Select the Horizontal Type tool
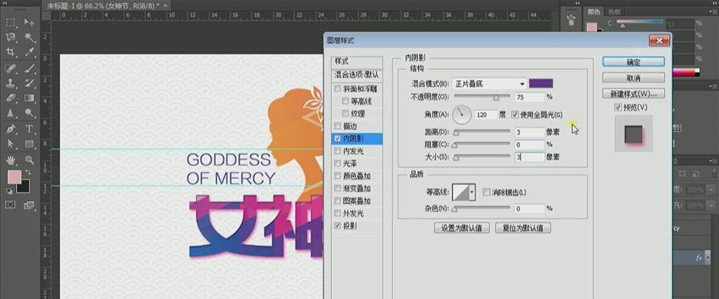This screenshot has height=299, width=719. click(x=29, y=129)
